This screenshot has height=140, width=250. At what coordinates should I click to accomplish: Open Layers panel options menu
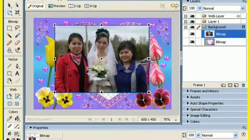click(x=244, y=1)
